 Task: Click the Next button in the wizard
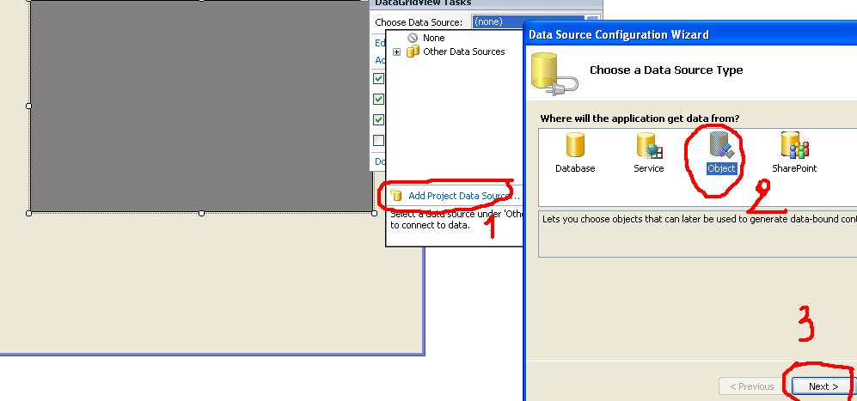pyautogui.click(x=823, y=386)
